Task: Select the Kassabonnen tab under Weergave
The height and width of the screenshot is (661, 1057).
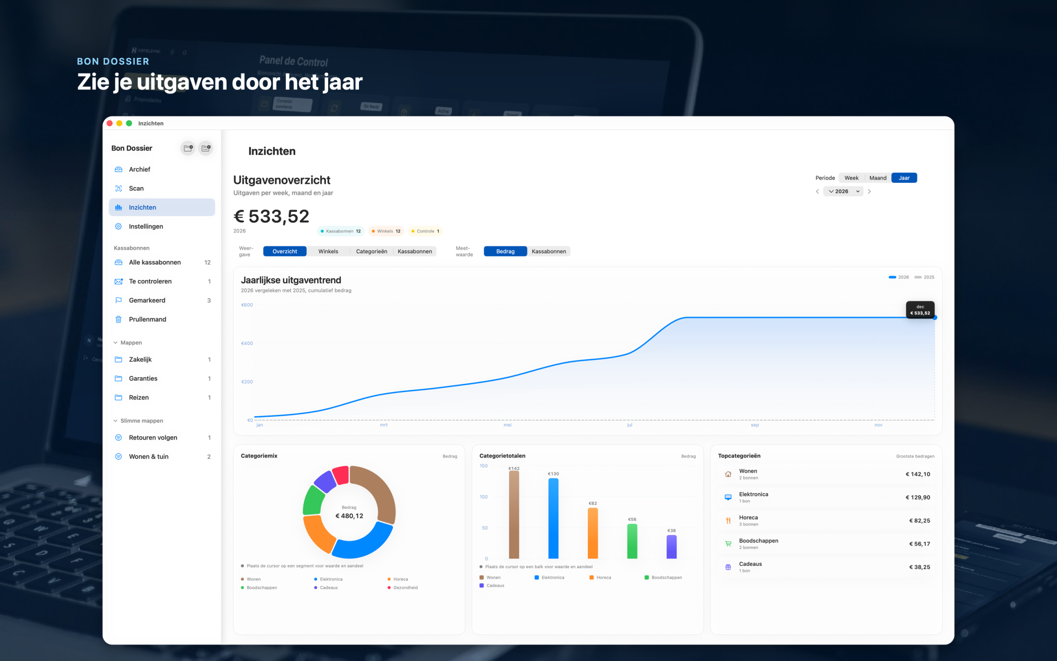Action: click(415, 251)
